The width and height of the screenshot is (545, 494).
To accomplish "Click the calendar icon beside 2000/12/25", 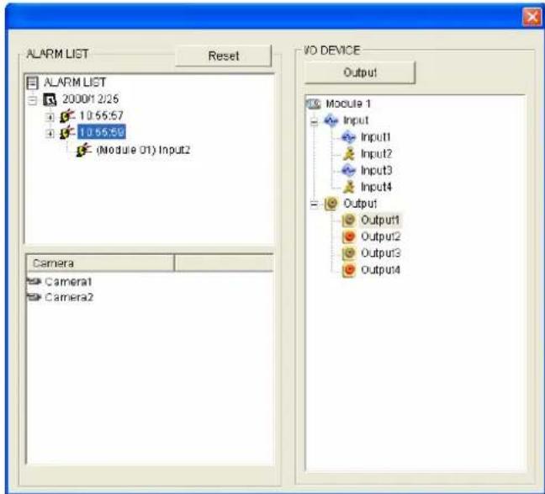I will click(x=50, y=99).
